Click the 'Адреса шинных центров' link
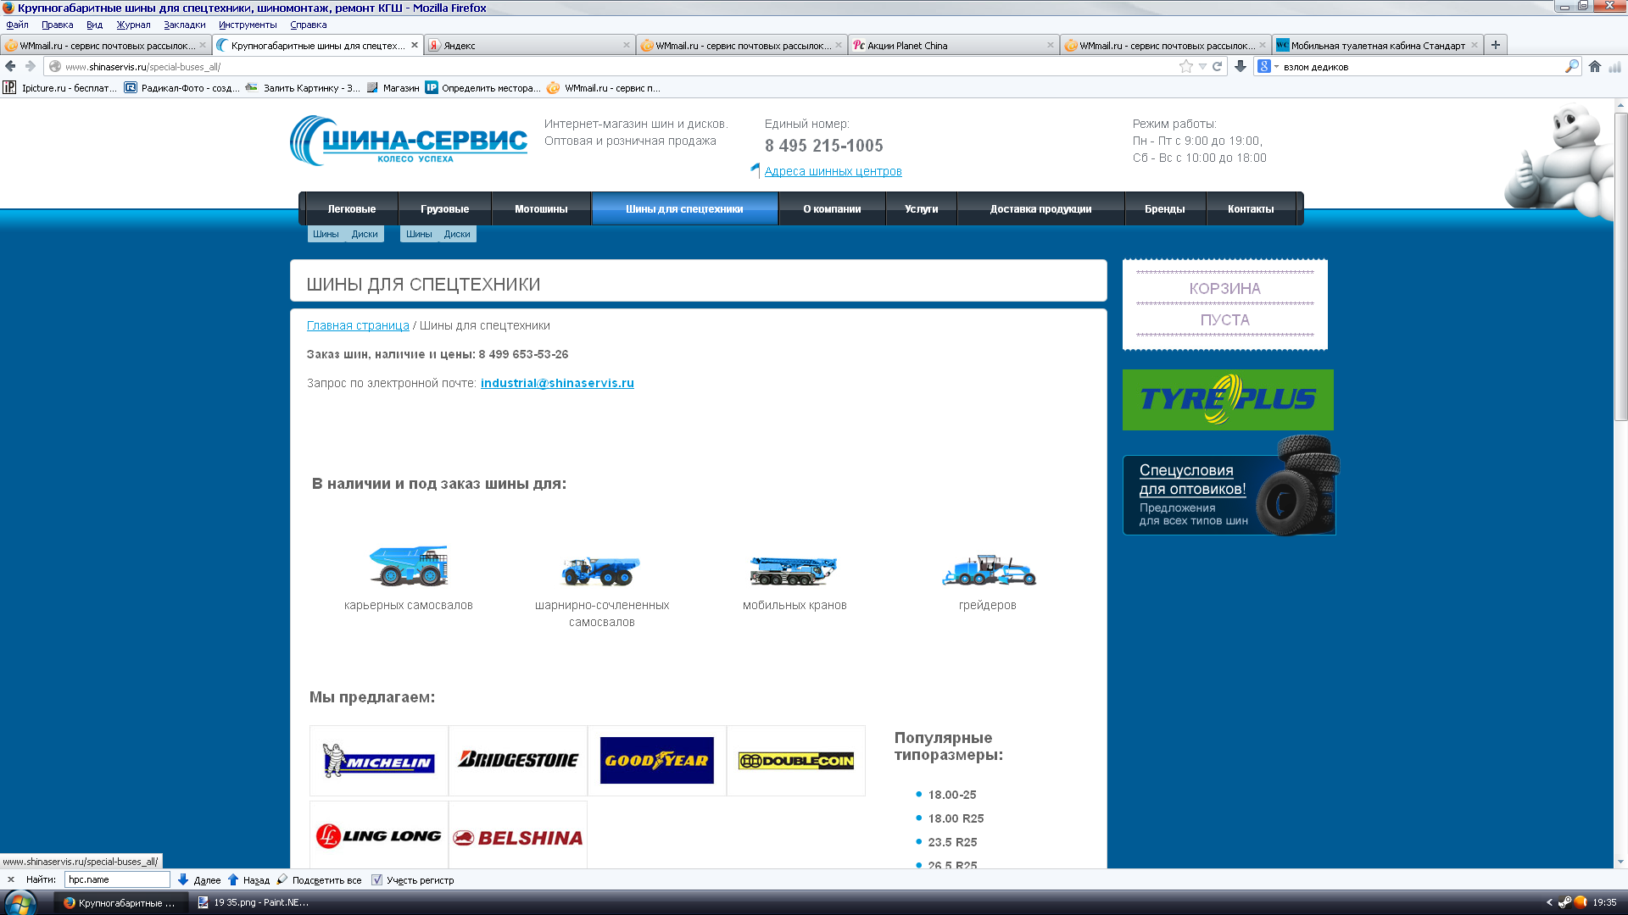The width and height of the screenshot is (1628, 915). click(x=833, y=171)
